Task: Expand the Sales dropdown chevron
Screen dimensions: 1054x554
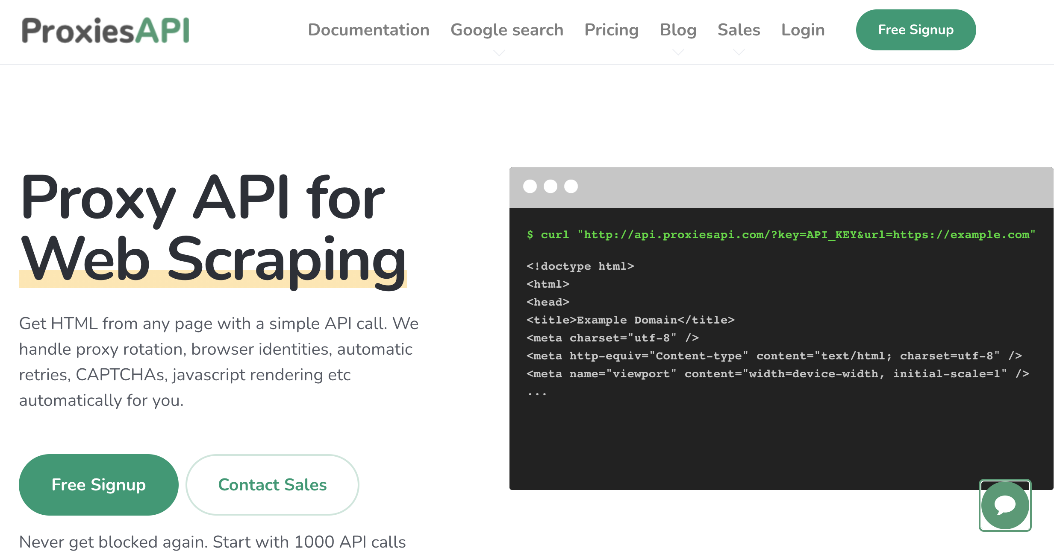Action: (739, 52)
